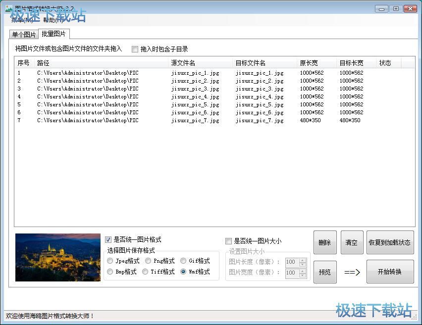Screen dimensions: 422x325
Task: Select Jpeg格式 output format
Action: [x=110, y=261]
